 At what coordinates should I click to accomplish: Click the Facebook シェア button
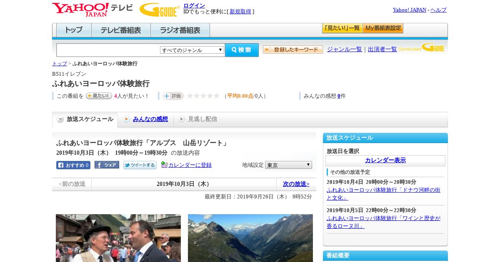click(x=107, y=165)
